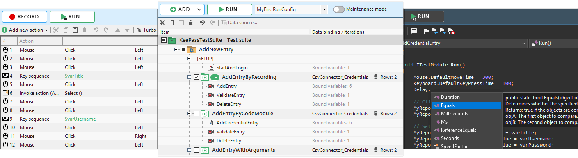Select StartAndLogin module in tree
Viewport: 578px width, 158px height.
[x=232, y=68]
